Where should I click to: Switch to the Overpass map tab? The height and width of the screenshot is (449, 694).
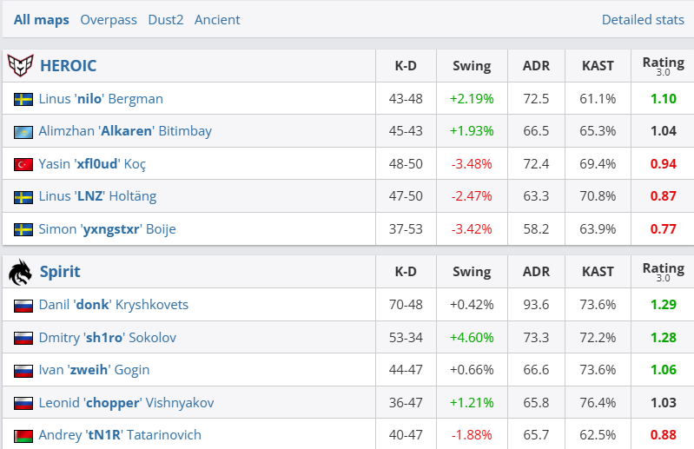(x=109, y=19)
